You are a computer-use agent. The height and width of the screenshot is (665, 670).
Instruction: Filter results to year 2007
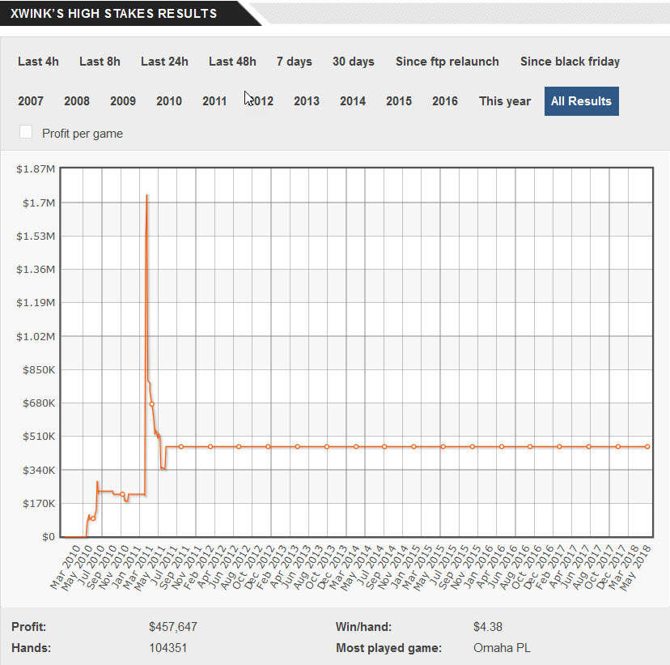pos(30,101)
